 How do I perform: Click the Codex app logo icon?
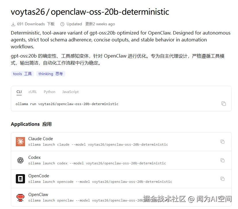[x=20, y=160]
